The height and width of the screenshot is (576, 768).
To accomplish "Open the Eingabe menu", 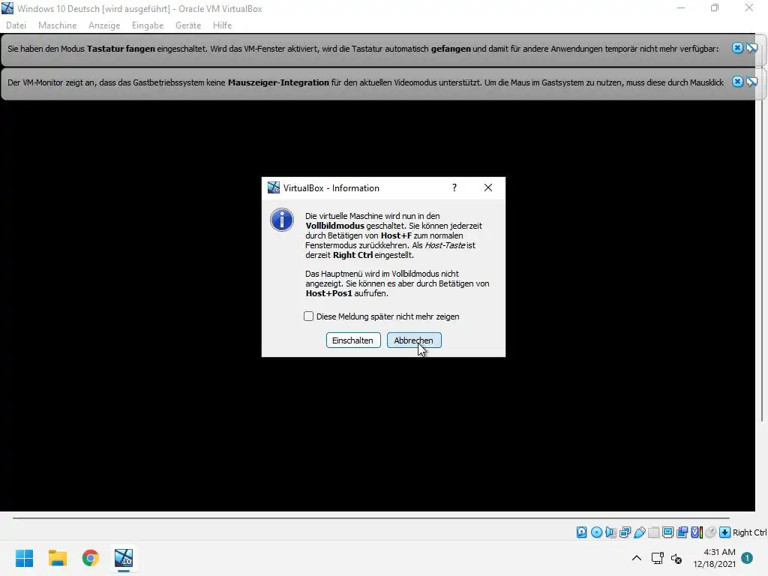I will tap(148, 25).
